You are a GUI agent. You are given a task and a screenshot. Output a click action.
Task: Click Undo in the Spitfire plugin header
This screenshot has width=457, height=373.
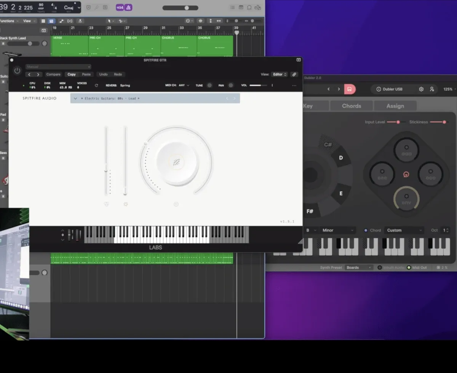(x=103, y=74)
